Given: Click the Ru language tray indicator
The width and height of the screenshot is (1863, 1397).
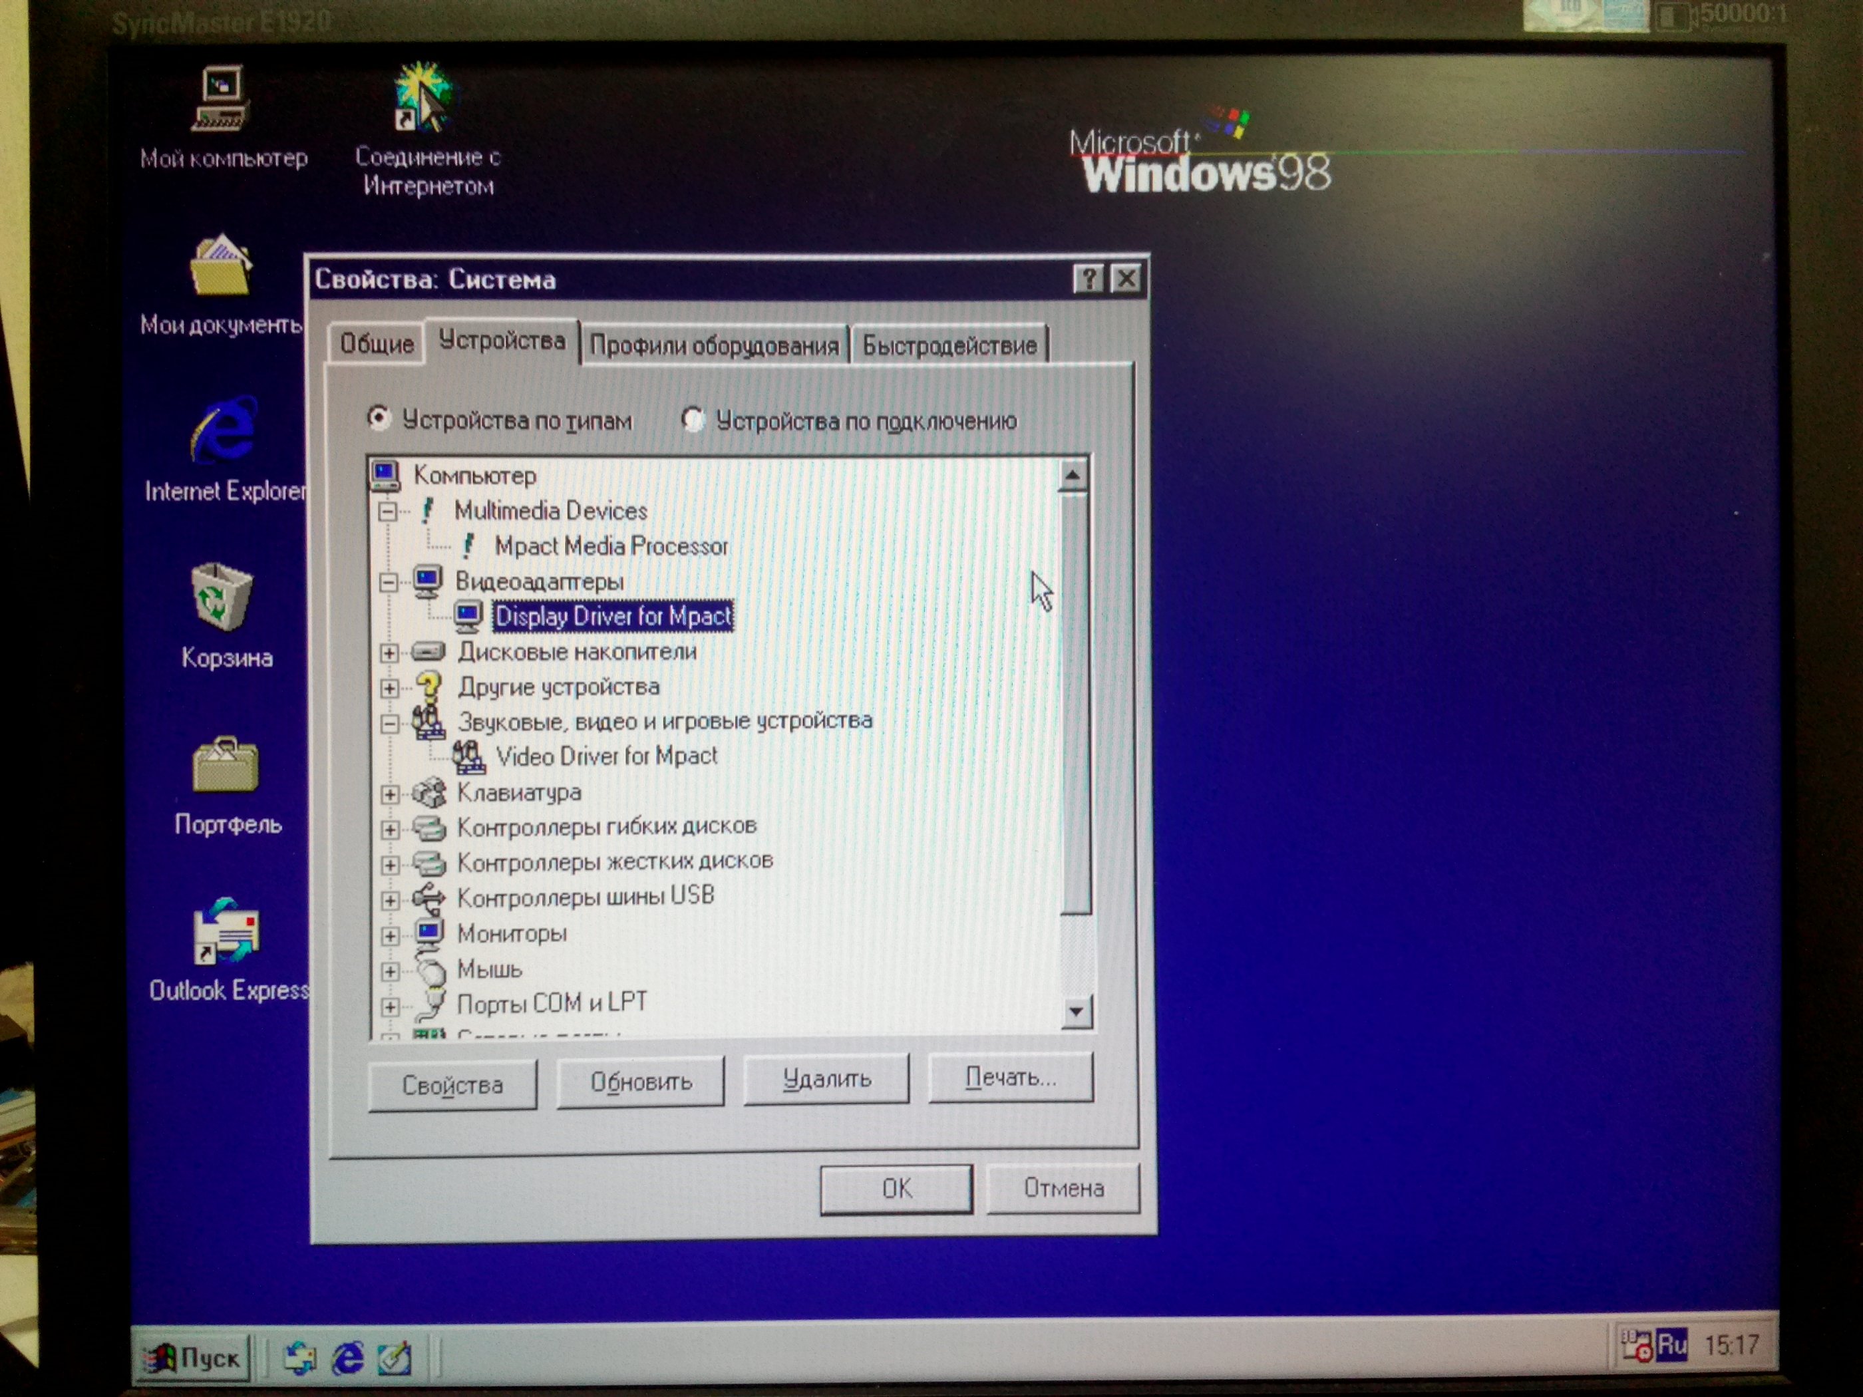Looking at the screenshot, I should (1672, 1345).
